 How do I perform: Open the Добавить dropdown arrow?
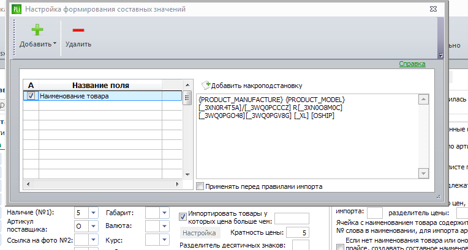pyautogui.click(x=55, y=44)
